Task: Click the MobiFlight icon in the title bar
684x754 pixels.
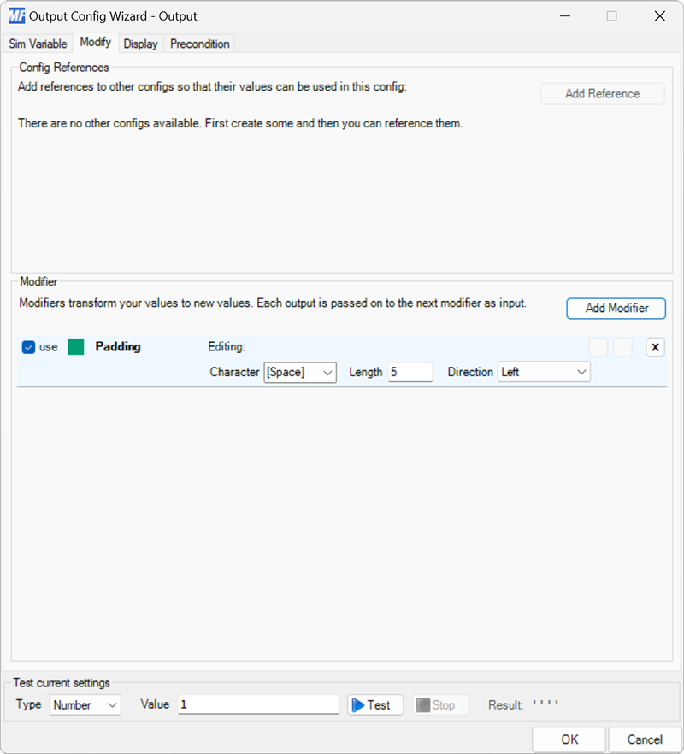Action: [15, 15]
